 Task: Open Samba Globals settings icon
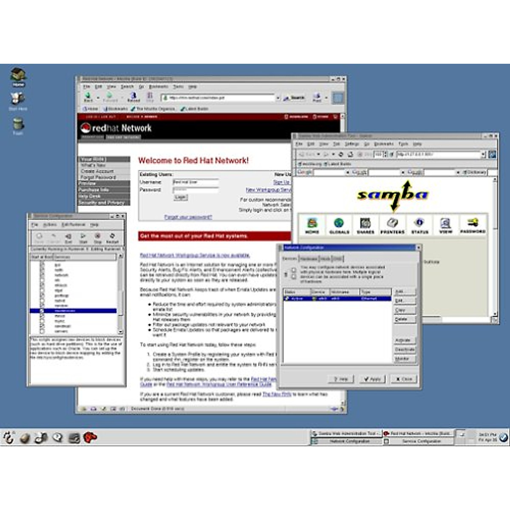click(x=339, y=224)
